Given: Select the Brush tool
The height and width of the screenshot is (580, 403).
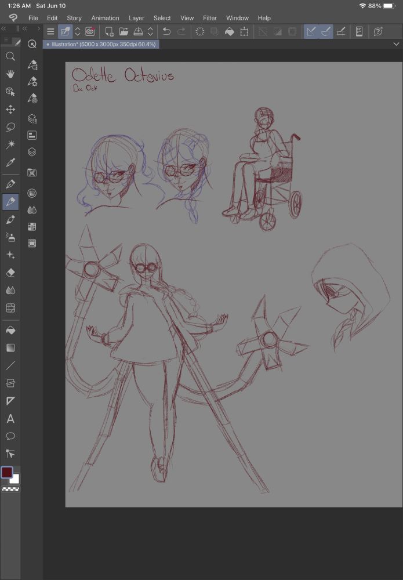Looking at the screenshot, I should click(10, 219).
